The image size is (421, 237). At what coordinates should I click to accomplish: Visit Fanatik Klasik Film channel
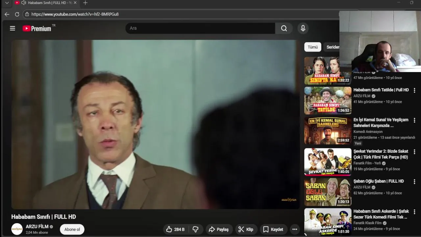pos(367,223)
